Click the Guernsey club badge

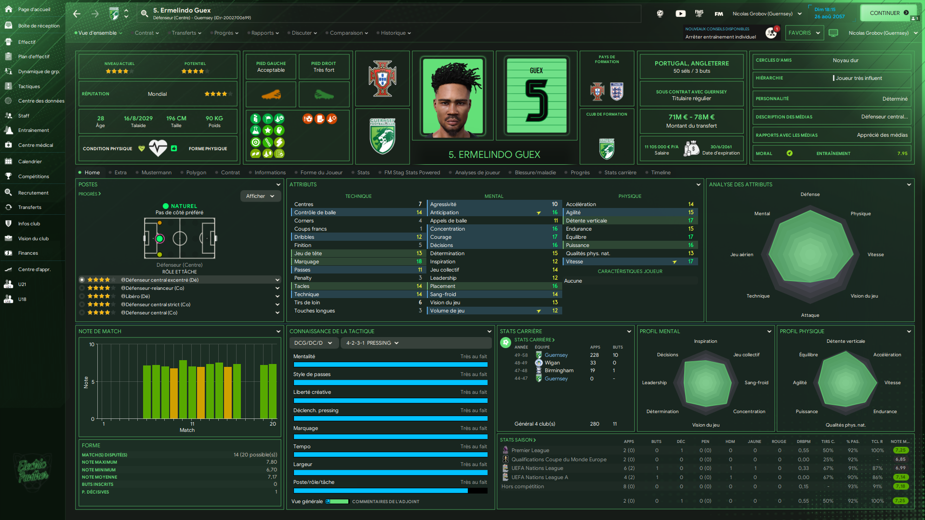point(382,137)
